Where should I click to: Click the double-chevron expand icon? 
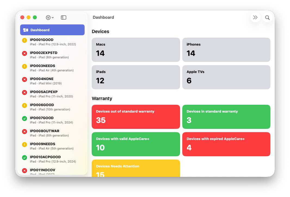(x=255, y=17)
